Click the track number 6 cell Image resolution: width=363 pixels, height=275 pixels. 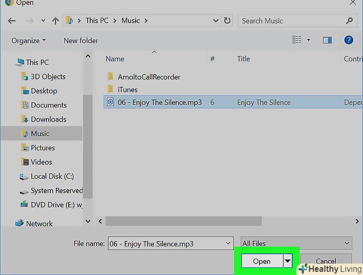click(212, 102)
